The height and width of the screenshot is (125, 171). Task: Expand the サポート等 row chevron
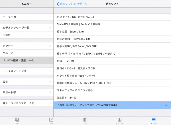[50, 93]
